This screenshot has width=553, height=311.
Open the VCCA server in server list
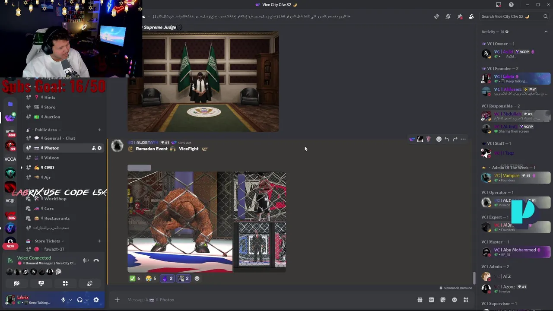click(x=10, y=159)
